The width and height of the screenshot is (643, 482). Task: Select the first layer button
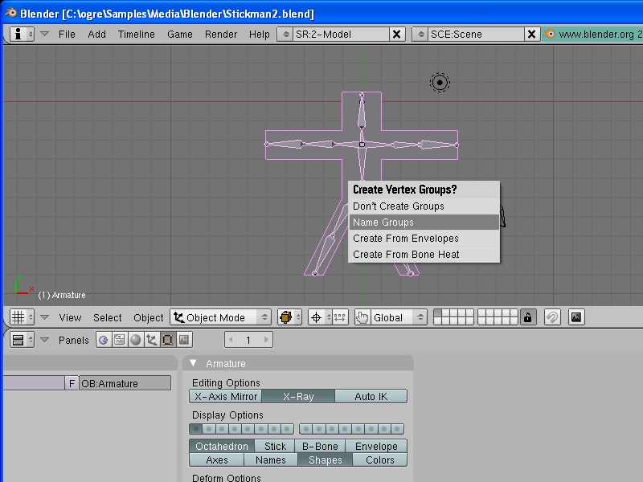[x=437, y=313]
